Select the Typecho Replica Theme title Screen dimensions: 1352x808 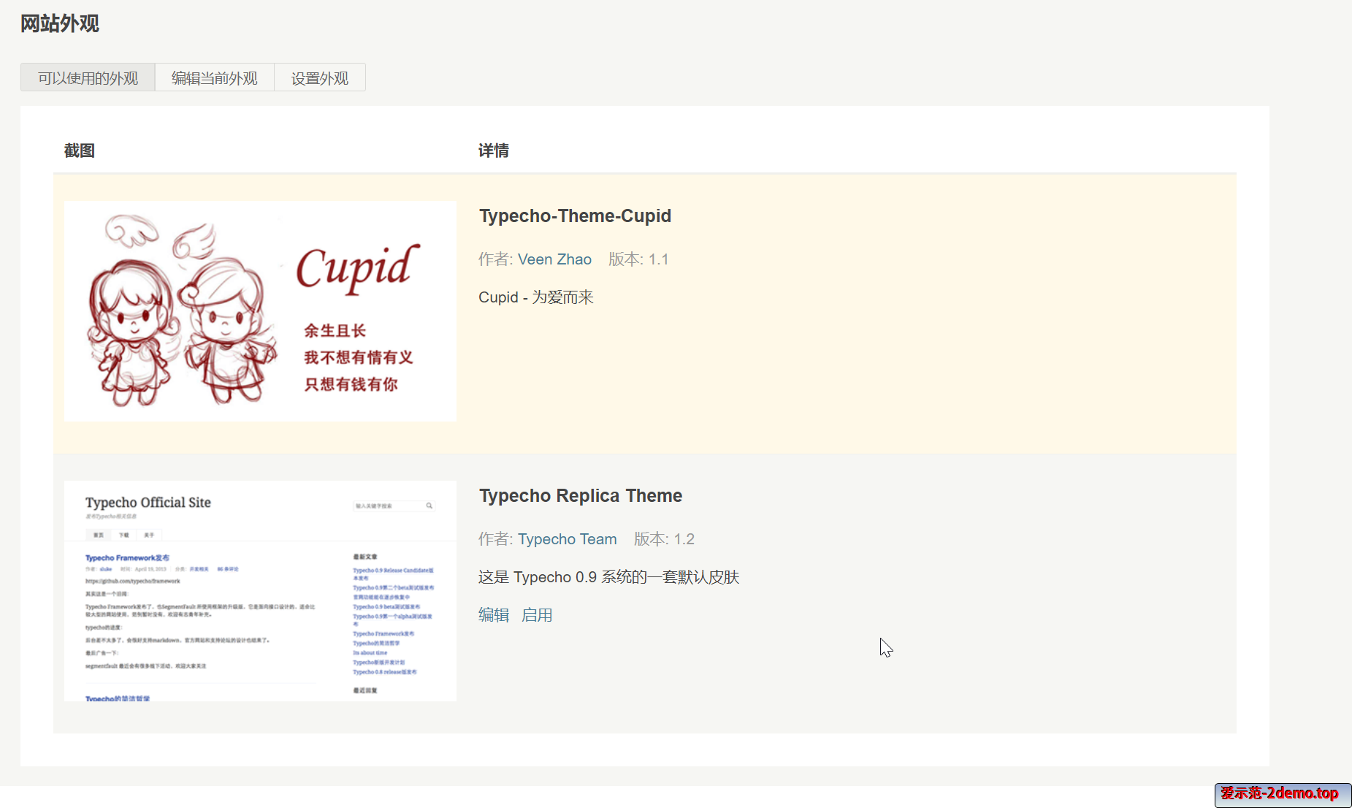[x=581, y=496]
